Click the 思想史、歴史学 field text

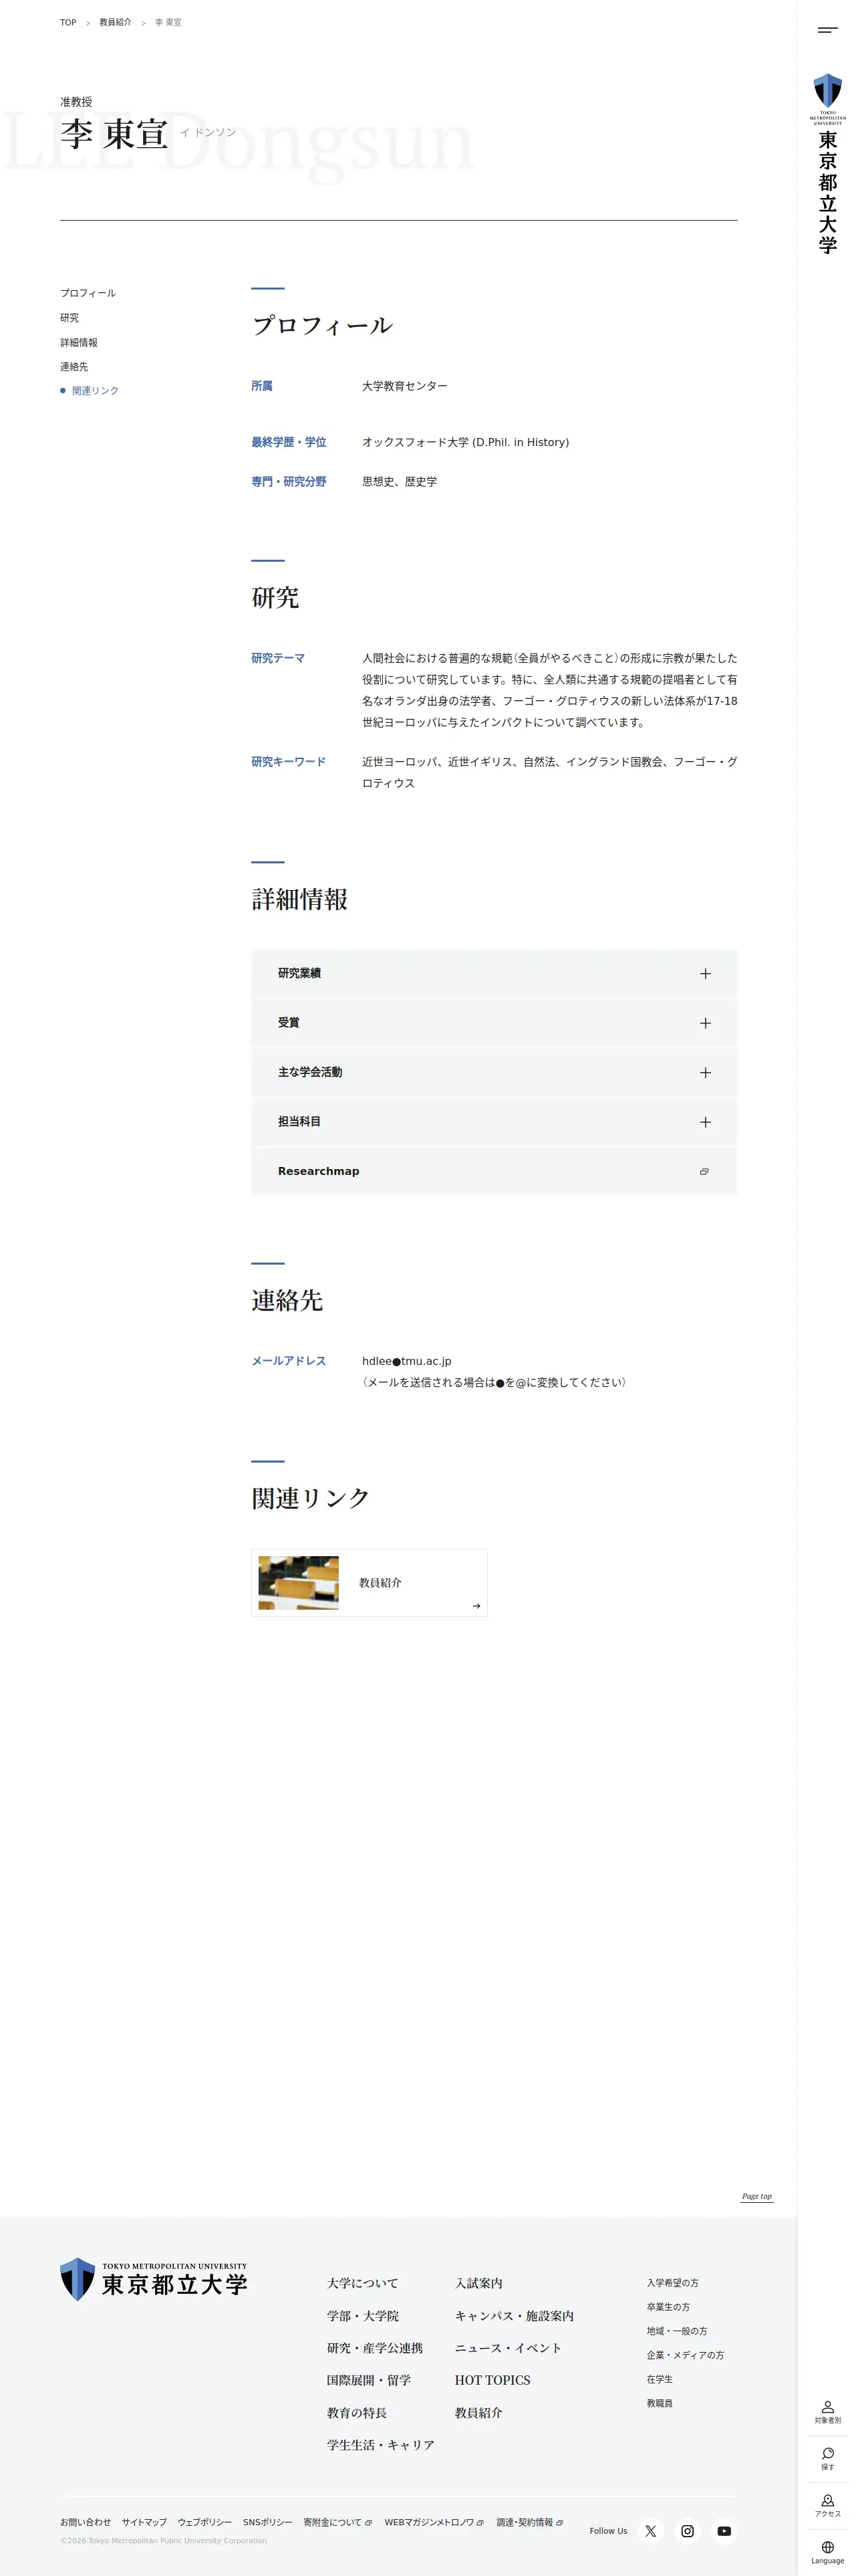[400, 482]
